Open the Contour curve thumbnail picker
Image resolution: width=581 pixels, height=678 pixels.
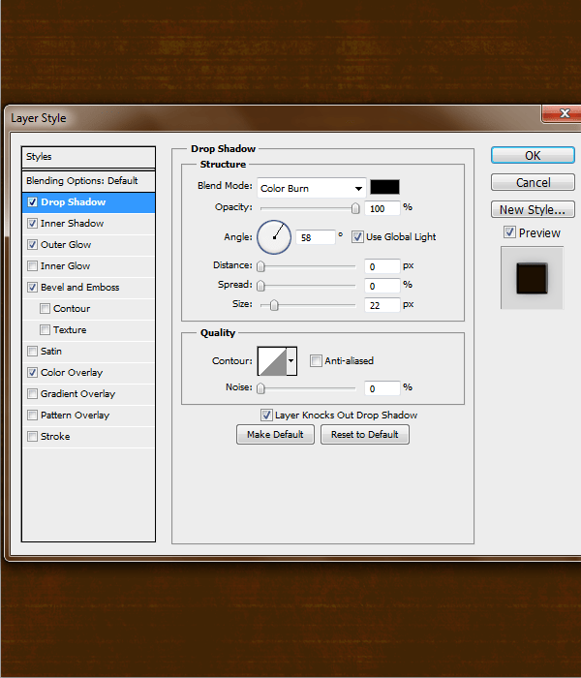coord(272,360)
